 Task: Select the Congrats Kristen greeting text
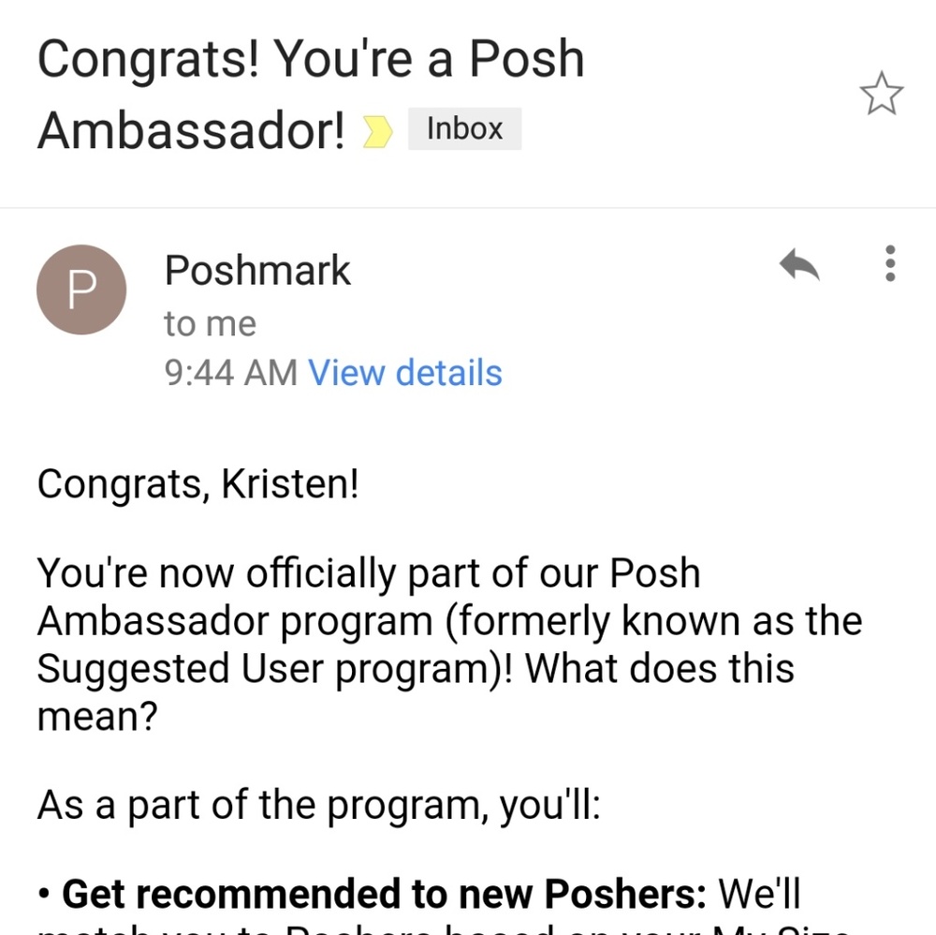197,484
